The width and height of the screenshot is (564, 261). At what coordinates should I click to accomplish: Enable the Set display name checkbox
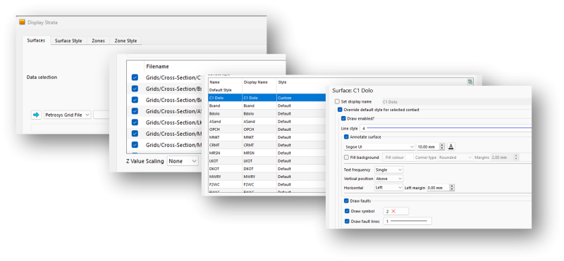337,101
